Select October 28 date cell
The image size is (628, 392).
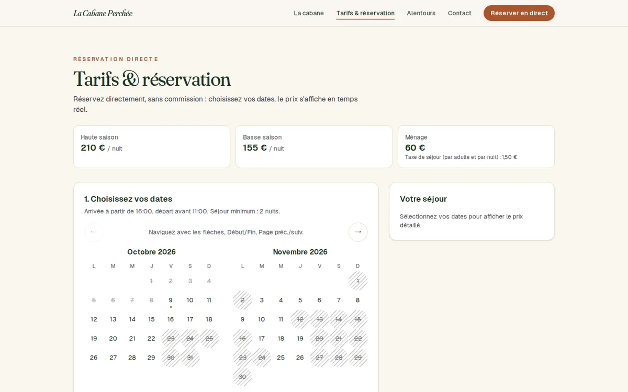click(132, 358)
